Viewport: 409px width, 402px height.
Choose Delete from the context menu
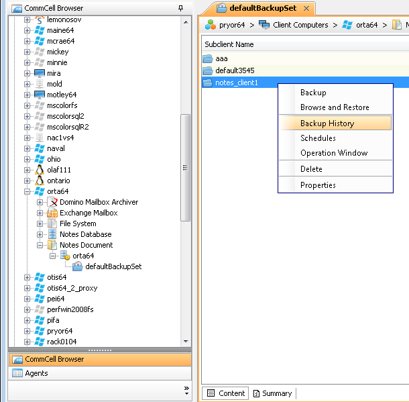(x=335, y=169)
